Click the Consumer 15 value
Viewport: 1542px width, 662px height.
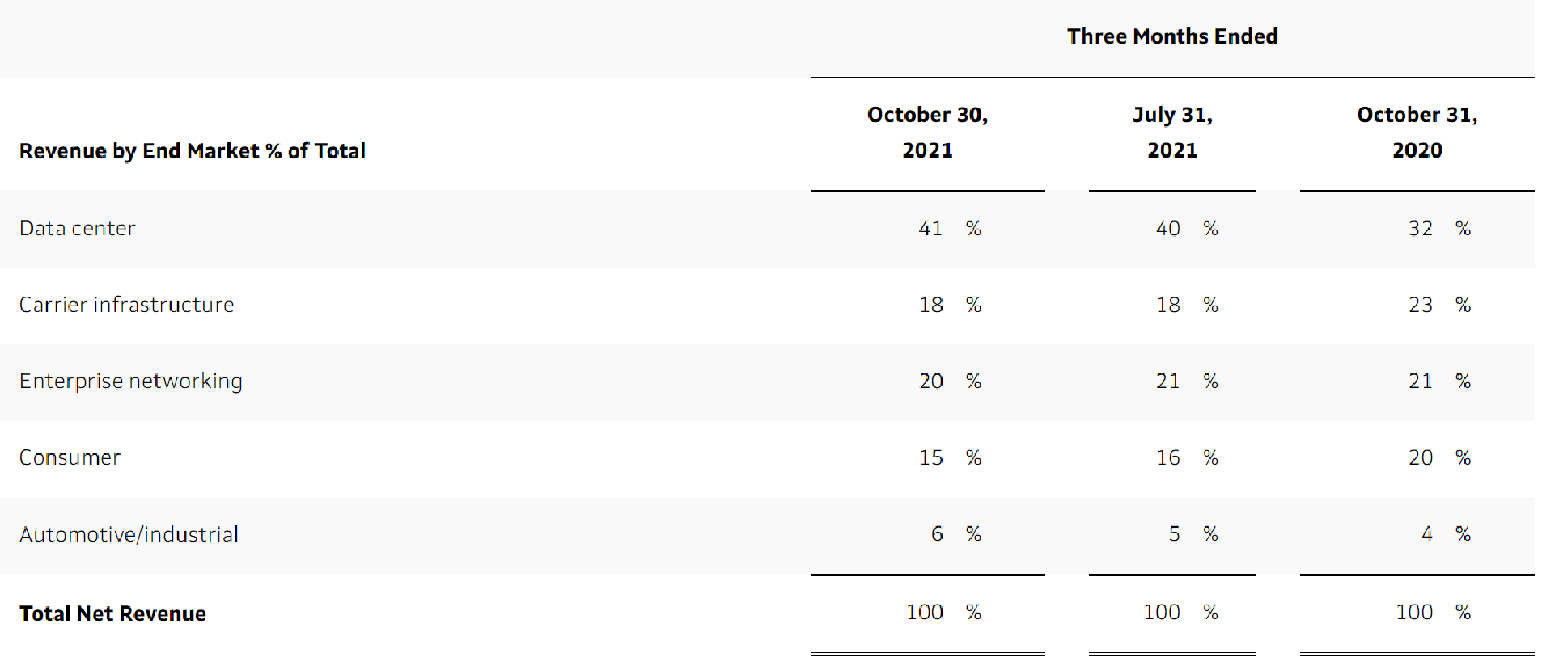pyautogui.click(x=930, y=457)
